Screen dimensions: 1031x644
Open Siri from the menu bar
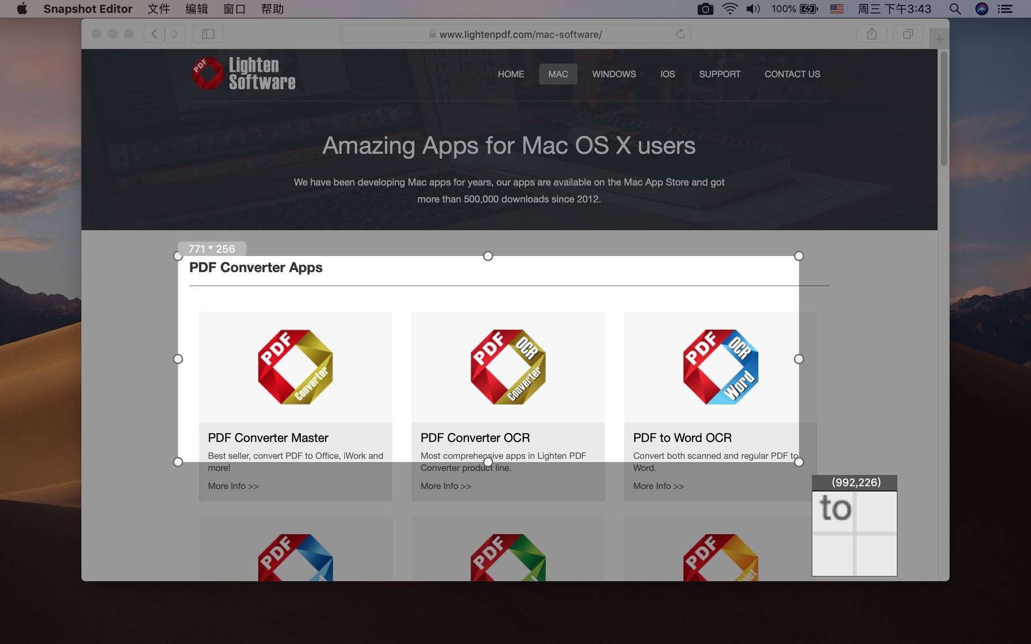[982, 9]
